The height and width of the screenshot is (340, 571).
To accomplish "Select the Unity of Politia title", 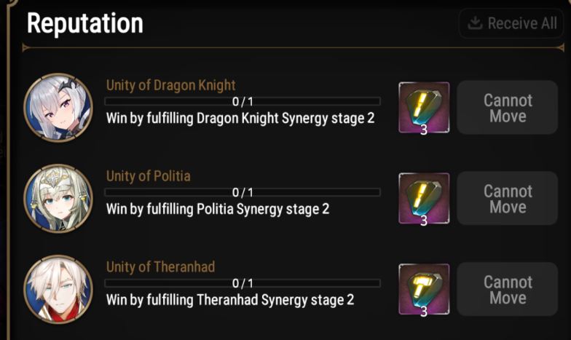I will coord(149,176).
